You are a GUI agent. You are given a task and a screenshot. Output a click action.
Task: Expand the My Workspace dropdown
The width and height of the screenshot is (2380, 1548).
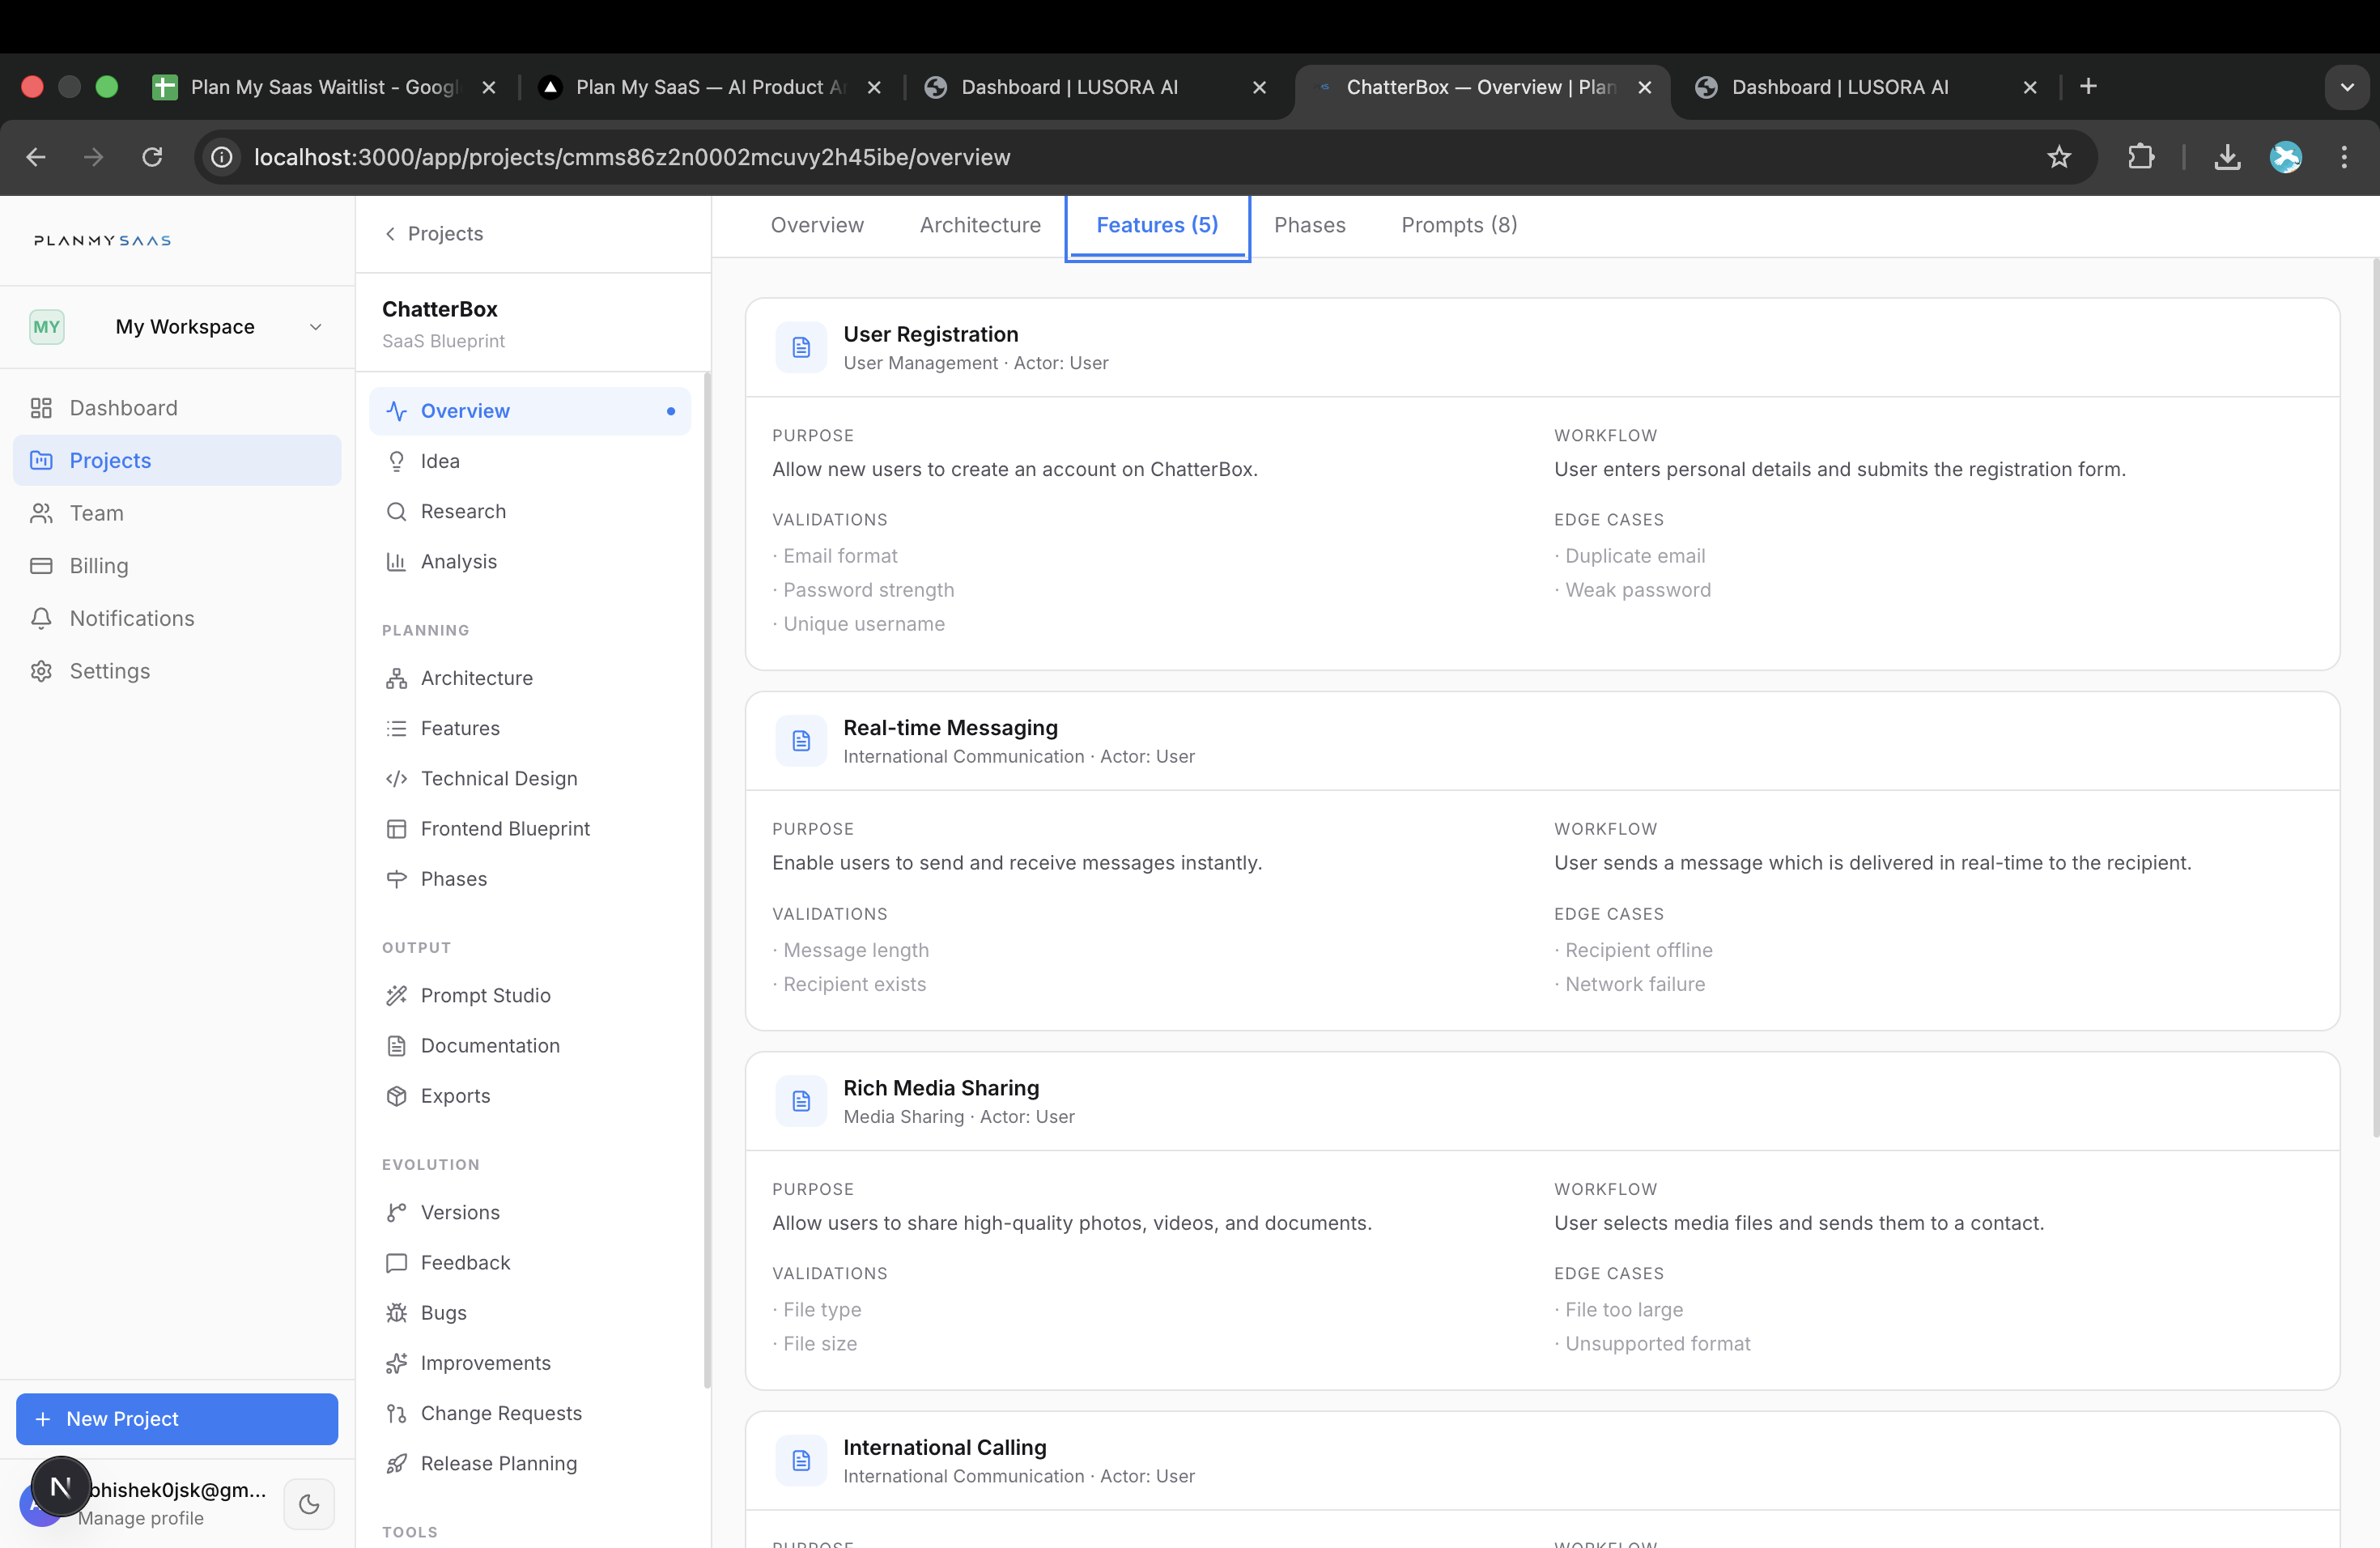(316, 327)
